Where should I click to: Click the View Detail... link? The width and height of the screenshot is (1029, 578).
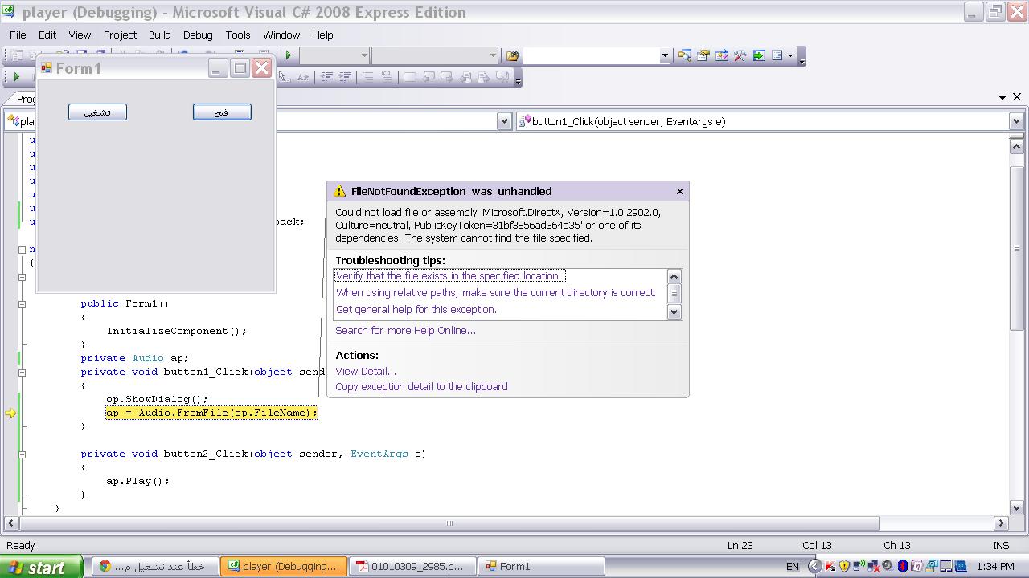[366, 371]
